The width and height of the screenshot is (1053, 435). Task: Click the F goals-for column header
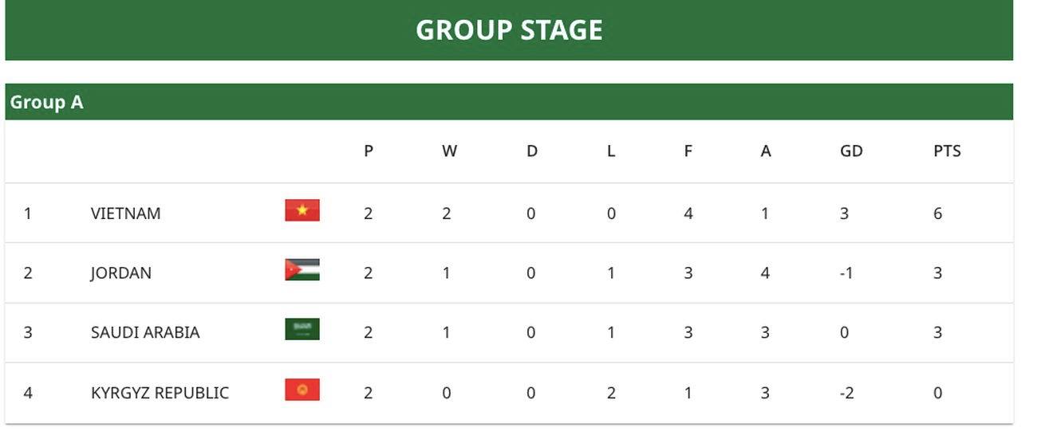point(688,151)
